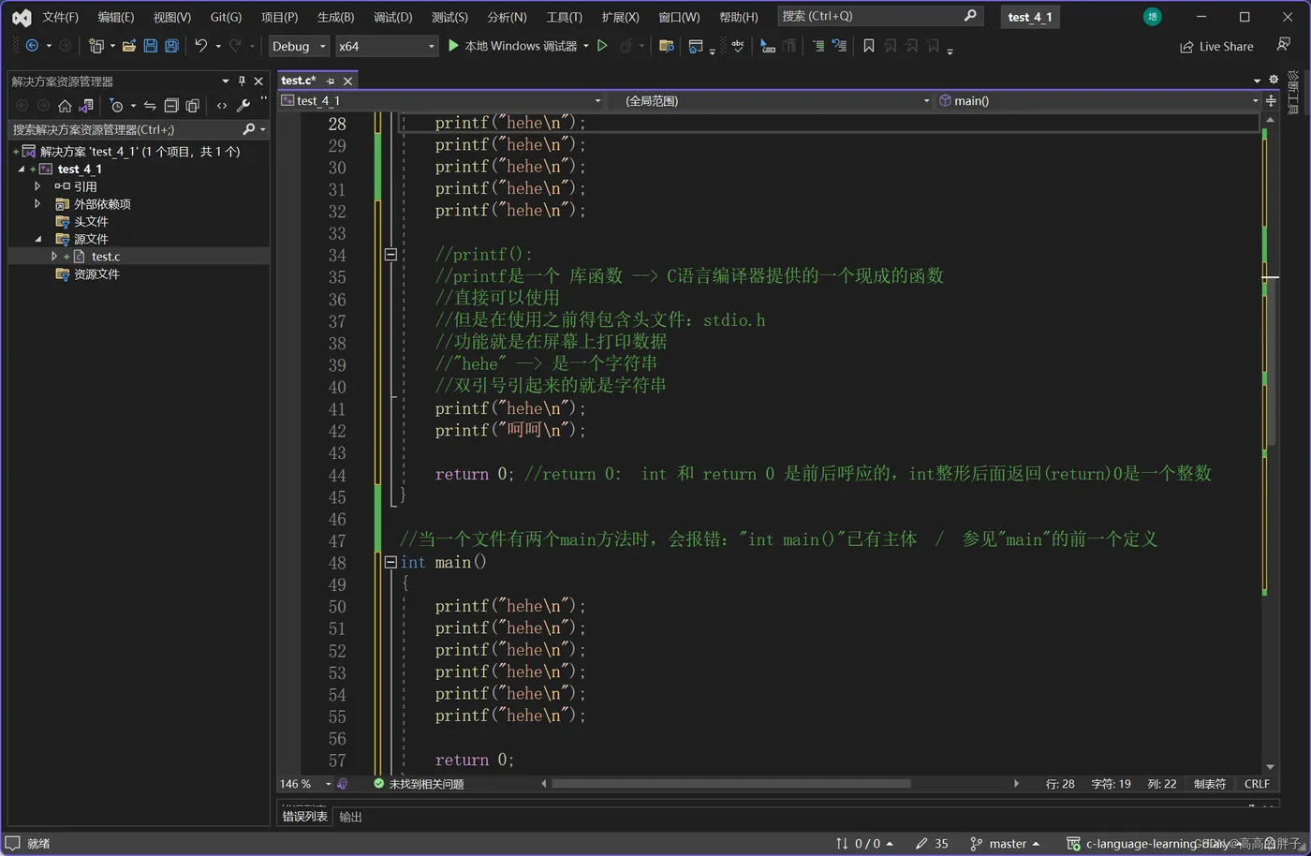Screen dimensions: 1311x856
Task: Click start without debugging outline play icon
Action: point(602,46)
